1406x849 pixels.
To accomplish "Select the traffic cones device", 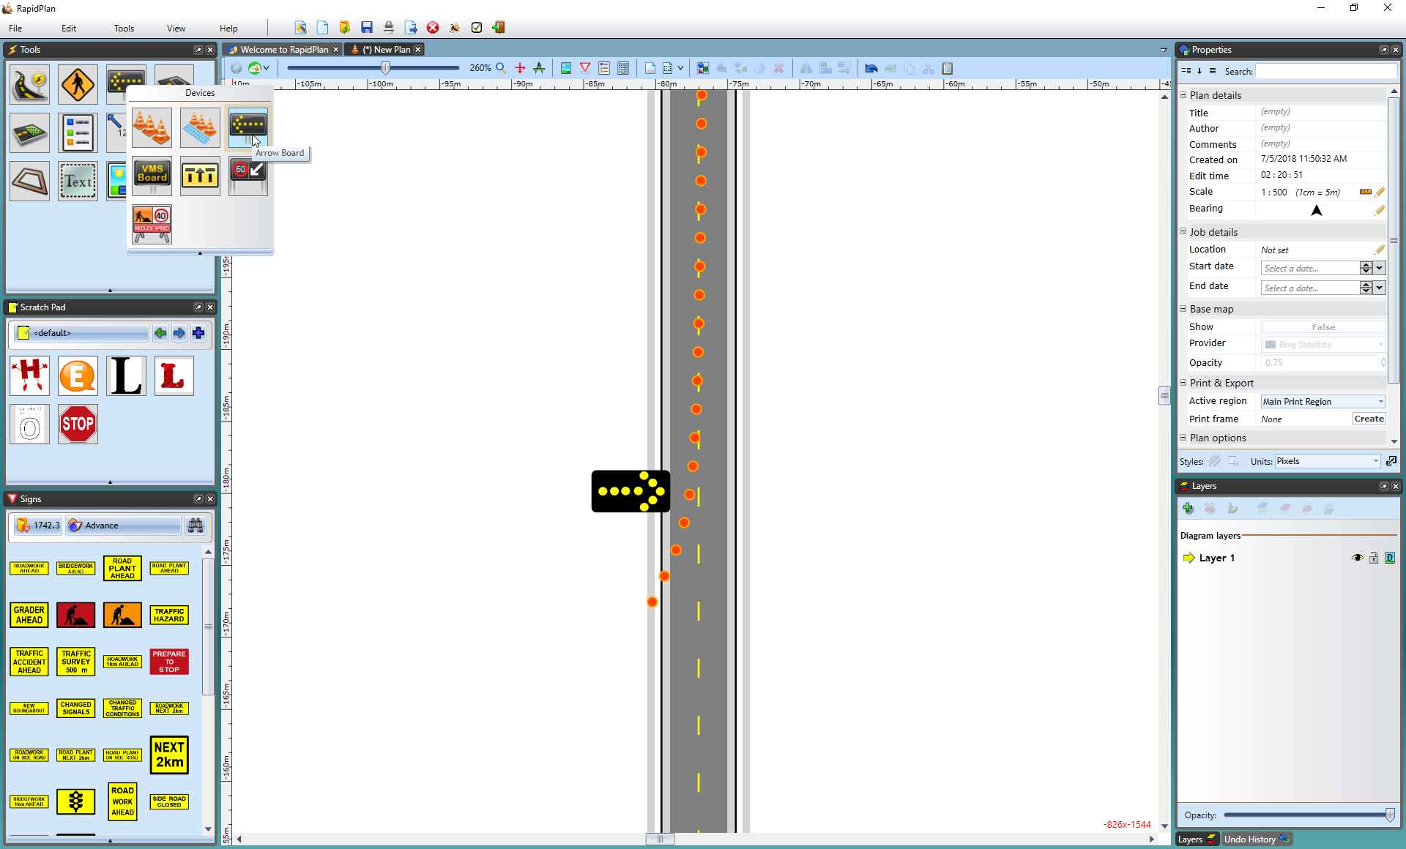I will pos(152,127).
